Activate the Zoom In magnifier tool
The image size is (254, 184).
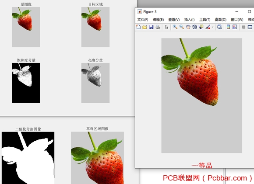coord(175,27)
